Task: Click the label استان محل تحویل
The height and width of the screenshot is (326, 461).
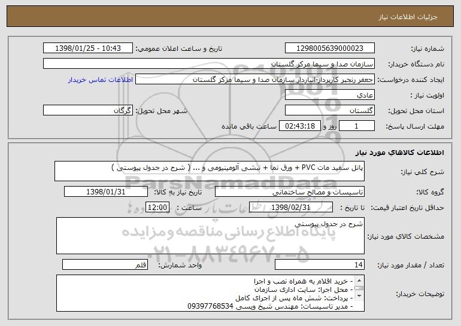Action: (416, 111)
